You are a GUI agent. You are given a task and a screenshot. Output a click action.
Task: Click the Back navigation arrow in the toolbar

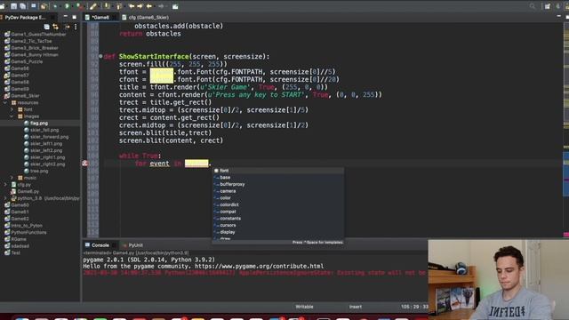(148, 6)
